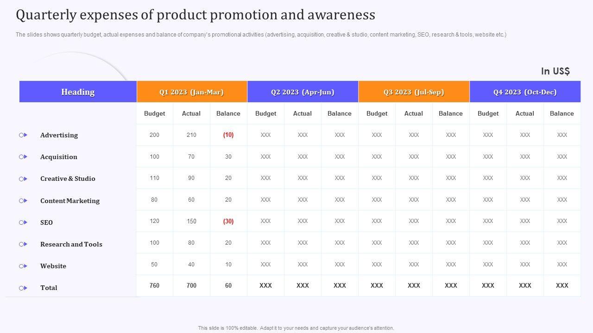The image size is (593, 333).
Task: Click the bullet icon beside Acquisition
Action: point(23,157)
